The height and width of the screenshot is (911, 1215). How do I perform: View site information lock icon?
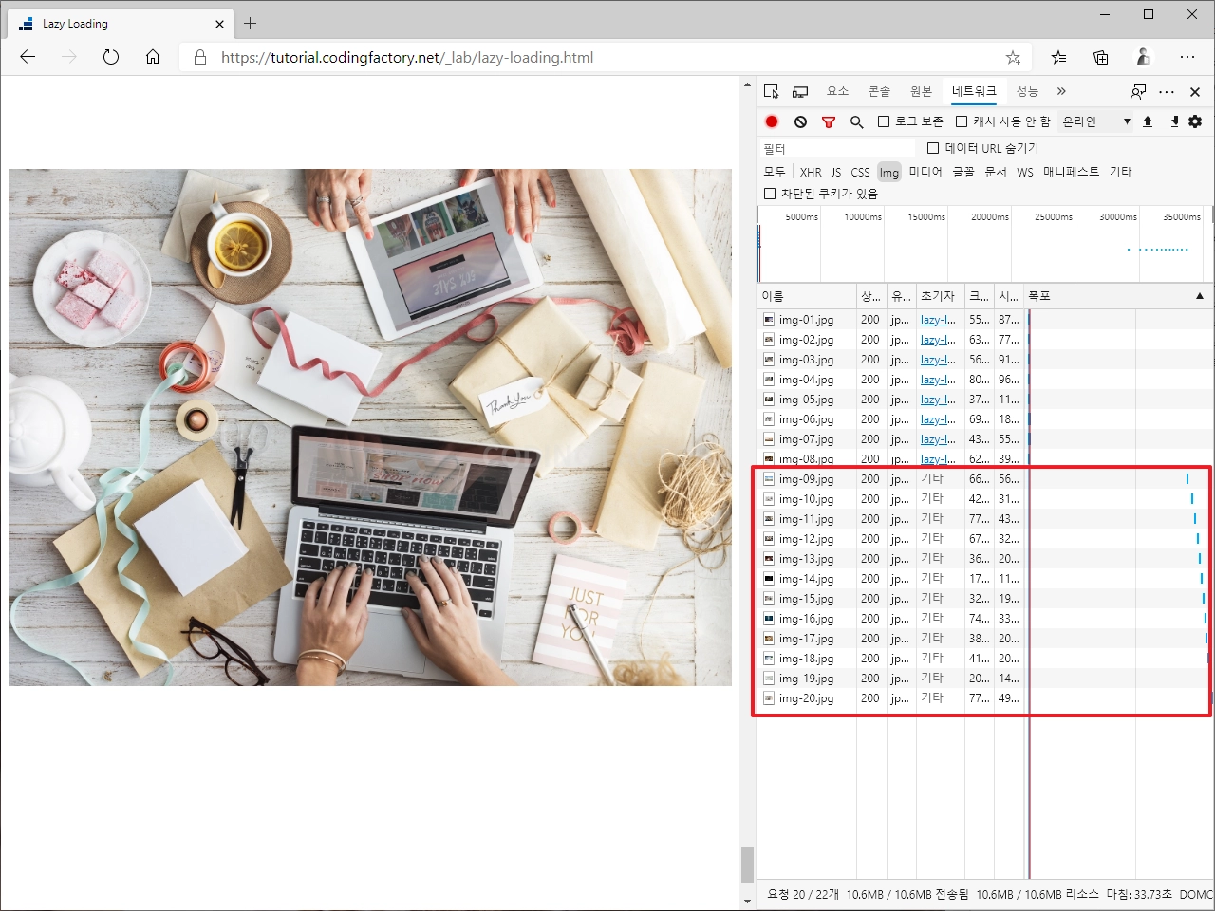200,58
